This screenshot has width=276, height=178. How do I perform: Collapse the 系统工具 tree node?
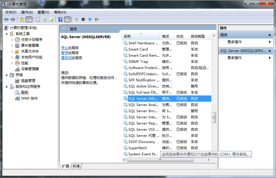(6, 34)
